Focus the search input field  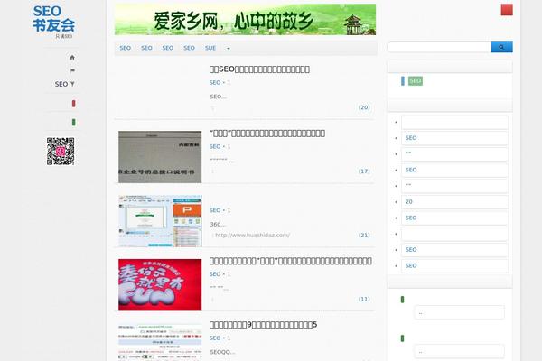(439, 47)
